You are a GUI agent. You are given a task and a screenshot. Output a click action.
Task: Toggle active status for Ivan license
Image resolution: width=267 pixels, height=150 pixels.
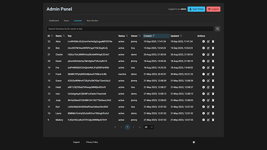point(204,94)
